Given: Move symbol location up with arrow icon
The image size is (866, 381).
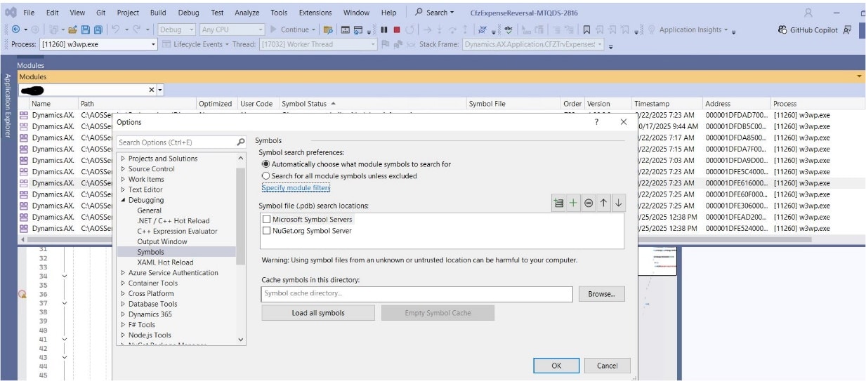Looking at the screenshot, I should click(x=603, y=203).
